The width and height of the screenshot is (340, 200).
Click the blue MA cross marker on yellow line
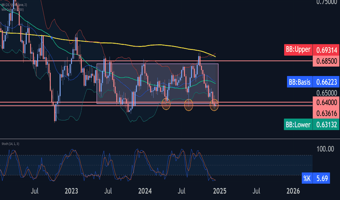click(51, 37)
